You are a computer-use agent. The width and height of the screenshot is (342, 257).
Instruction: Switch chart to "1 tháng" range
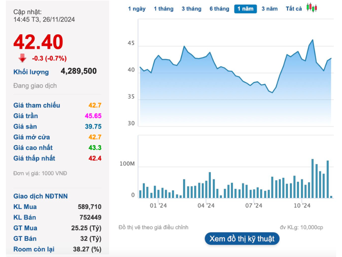coord(164,9)
